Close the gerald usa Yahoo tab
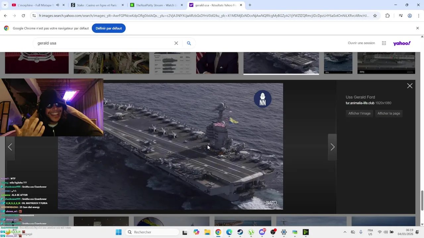This screenshot has width=424, height=238. [241, 5]
